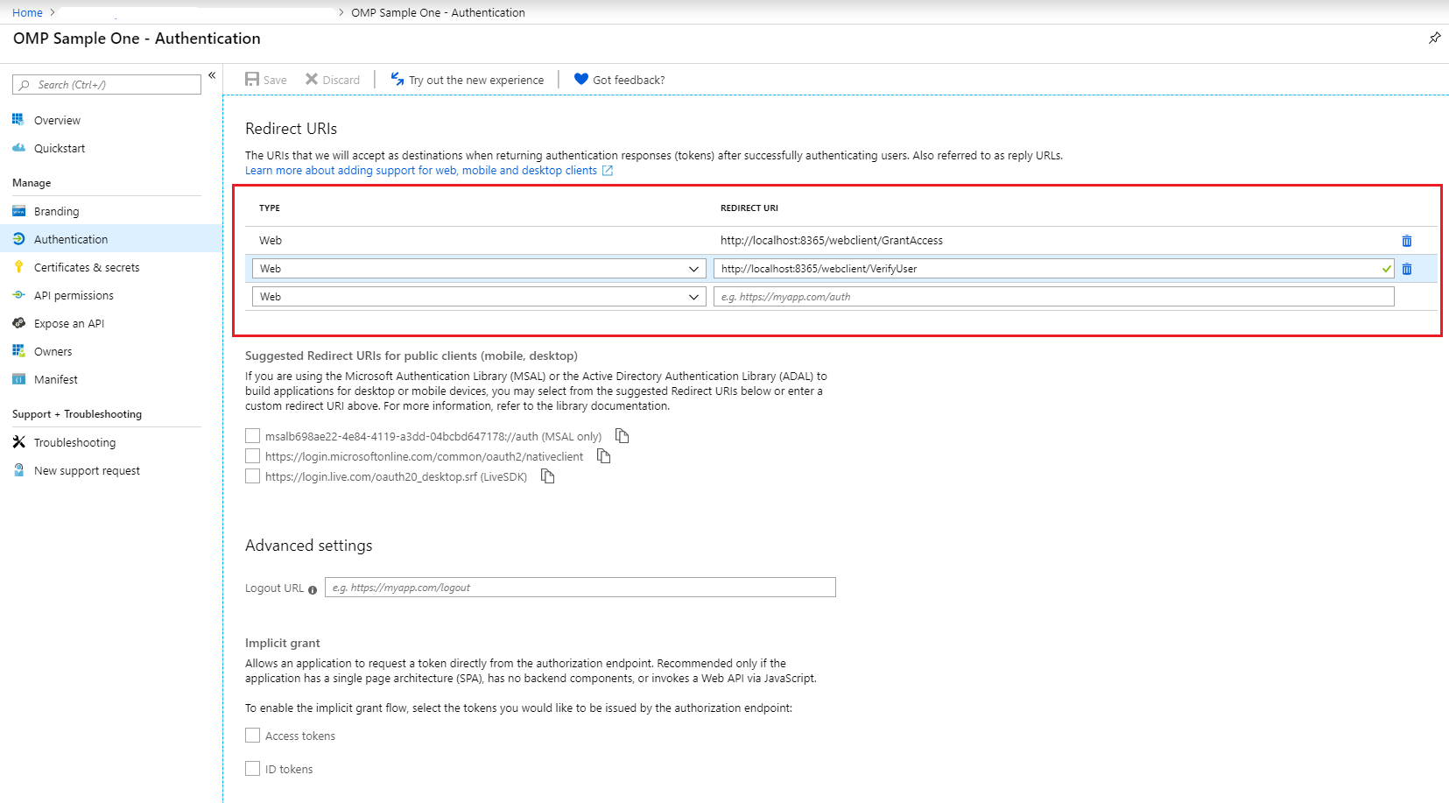The image size is (1449, 803).
Task: Click the external link icon after Learn more
Action: point(608,171)
